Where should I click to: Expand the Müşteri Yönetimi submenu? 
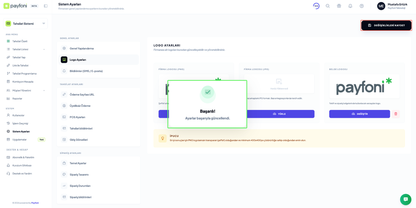[x=44, y=90]
